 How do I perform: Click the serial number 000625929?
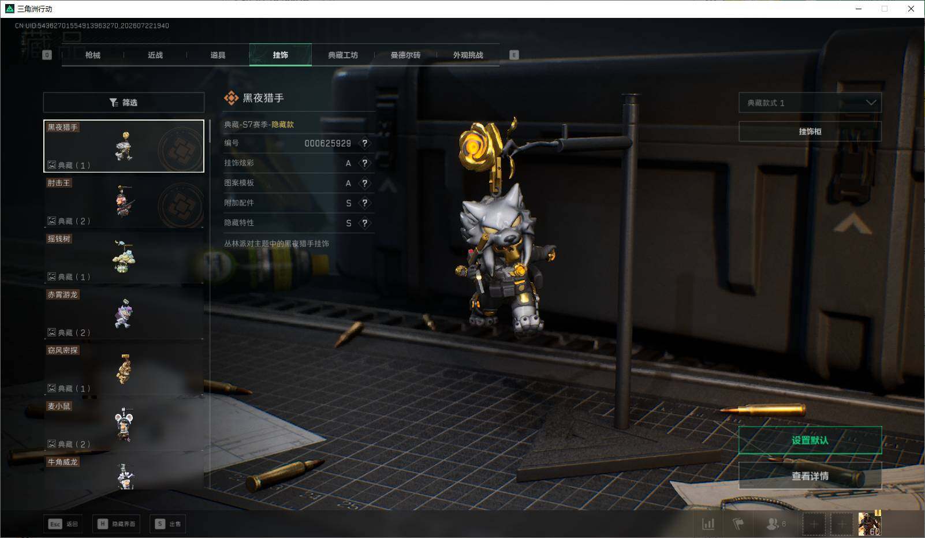pyautogui.click(x=327, y=143)
